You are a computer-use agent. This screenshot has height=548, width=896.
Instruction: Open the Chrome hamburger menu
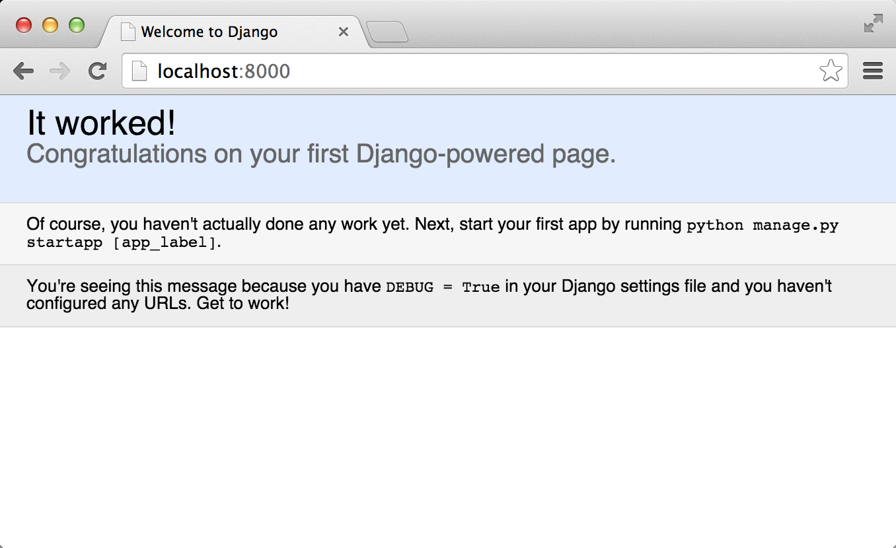pyautogui.click(x=873, y=71)
